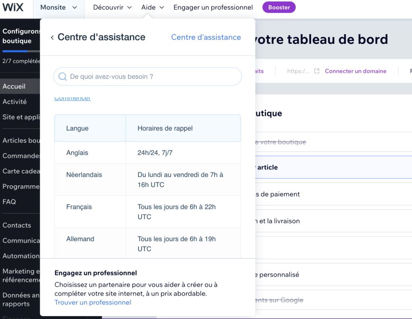This screenshot has height=319, width=412.
Task: Go to the FAQ sidebar item
Action: click(x=9, y=202)
